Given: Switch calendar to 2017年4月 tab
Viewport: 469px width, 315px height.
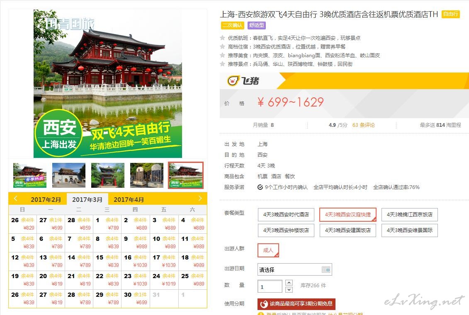Looking at the screenshot, I should tap(129, 199).
